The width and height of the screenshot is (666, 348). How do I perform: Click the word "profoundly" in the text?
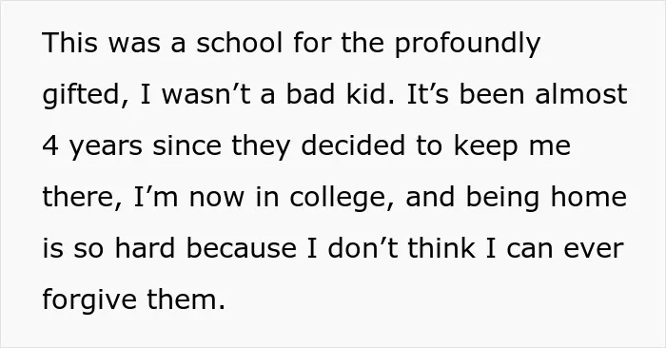468,44
